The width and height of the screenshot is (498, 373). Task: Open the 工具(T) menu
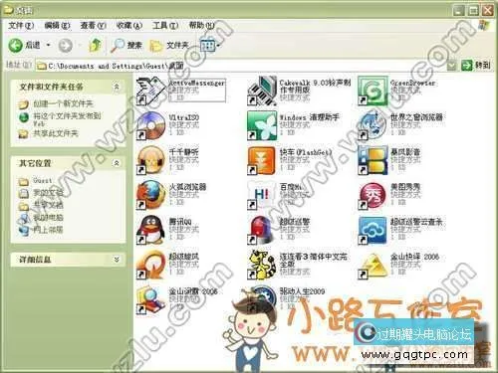coord(165,25)
